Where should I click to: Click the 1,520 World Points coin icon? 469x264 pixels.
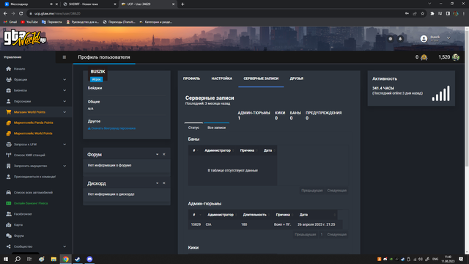[456, 57]
